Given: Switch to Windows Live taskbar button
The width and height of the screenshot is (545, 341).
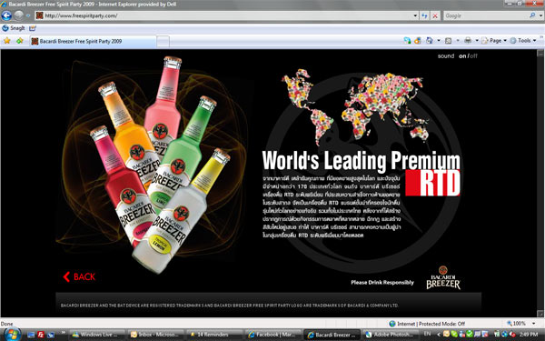Looking at the screenshot, I should pos(96,335).
